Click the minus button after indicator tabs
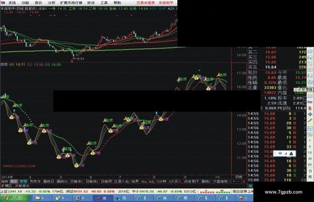Viewport: 314px width, 202px height. pos(239,182)
